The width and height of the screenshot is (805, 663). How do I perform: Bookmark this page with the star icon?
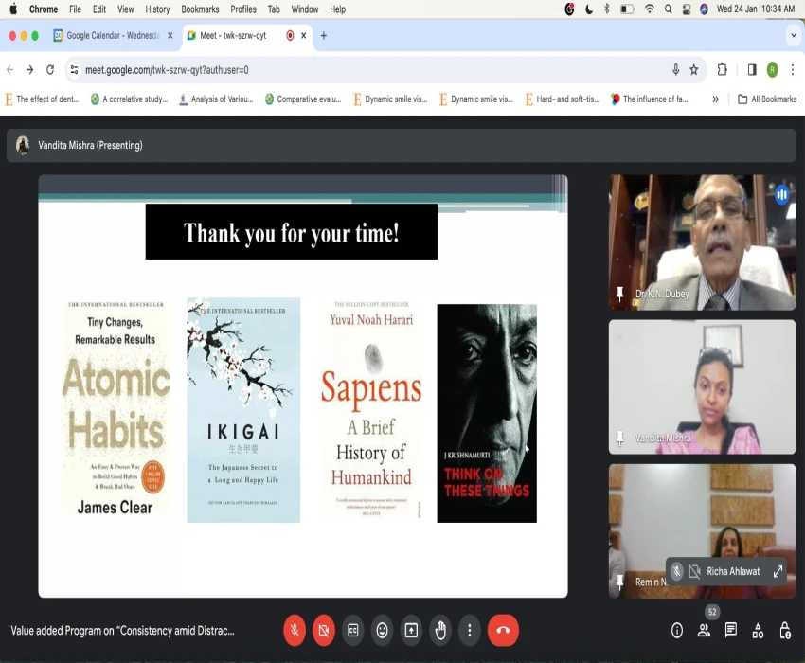click(x=694, y=69)
